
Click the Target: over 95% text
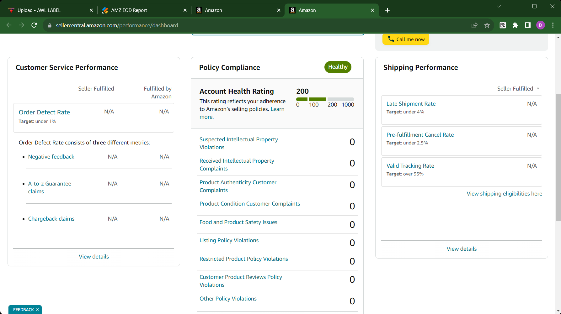click(x=405, y=174)
